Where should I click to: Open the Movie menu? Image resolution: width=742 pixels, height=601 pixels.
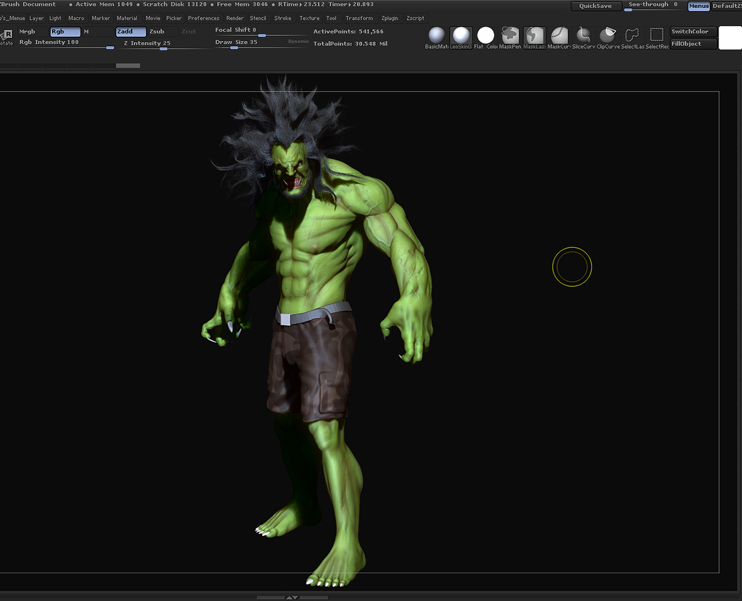153,19
